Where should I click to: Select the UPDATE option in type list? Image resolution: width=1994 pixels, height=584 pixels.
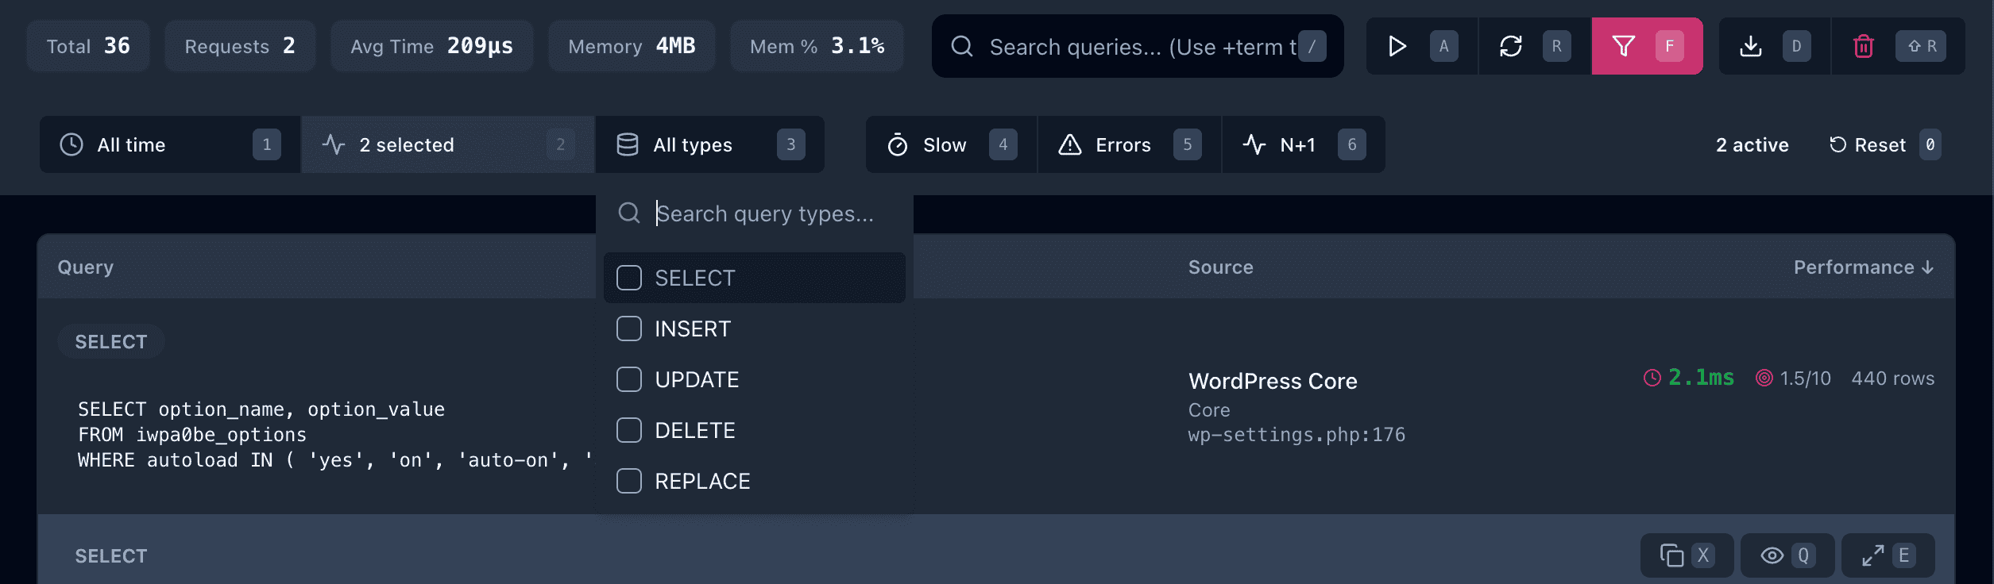click(697, 379)
